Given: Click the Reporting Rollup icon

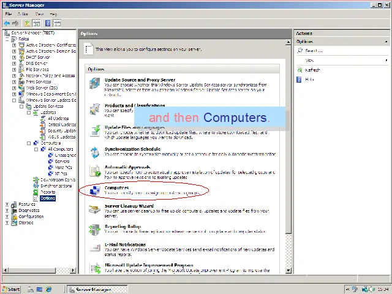Looking at the screenshot, I should click(x=95, y=230).
